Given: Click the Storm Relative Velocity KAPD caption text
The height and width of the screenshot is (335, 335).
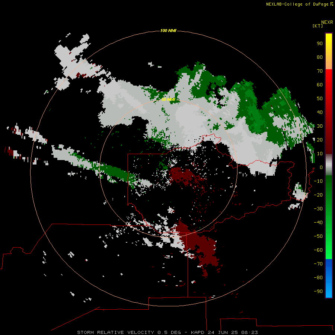Looking at the screenshot, I should pyautogui.click(x=167, y=332).
